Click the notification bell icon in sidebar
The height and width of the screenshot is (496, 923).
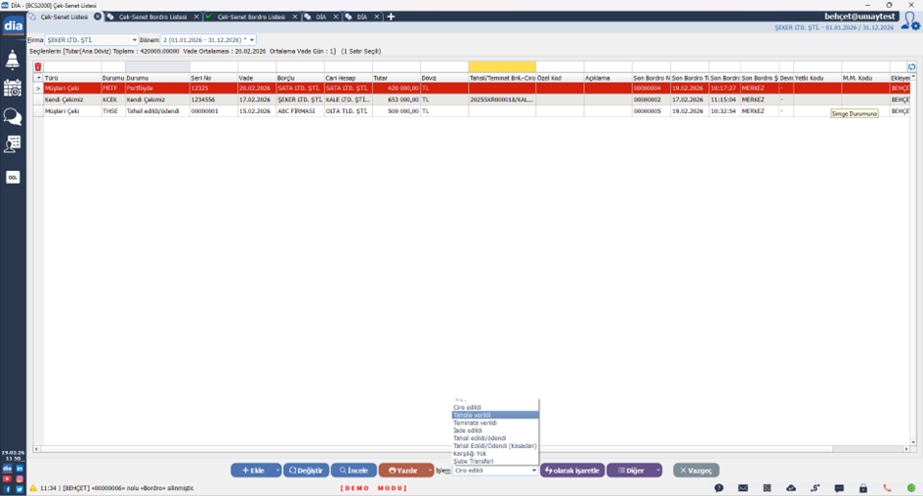coord(13,61)
